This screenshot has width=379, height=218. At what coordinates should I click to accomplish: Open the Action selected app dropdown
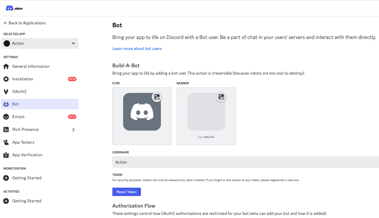[40, 43]
